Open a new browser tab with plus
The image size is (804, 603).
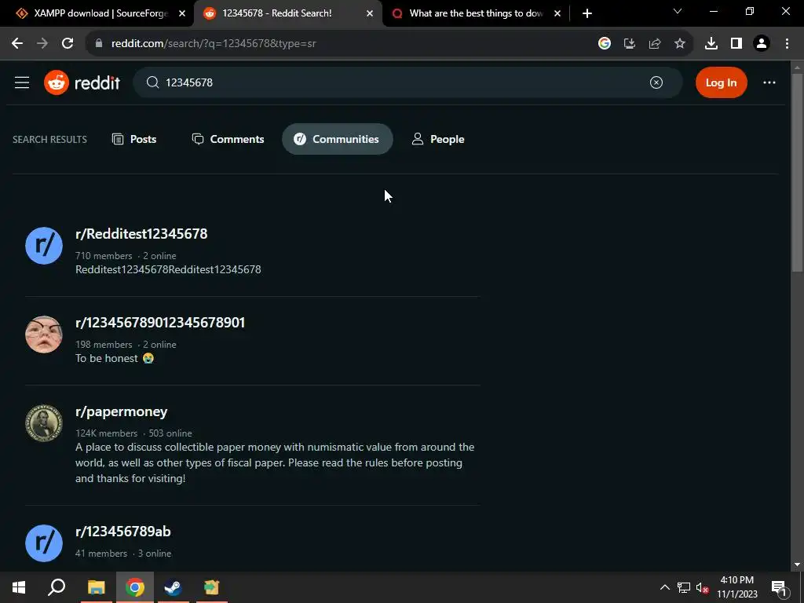[587, 13]
